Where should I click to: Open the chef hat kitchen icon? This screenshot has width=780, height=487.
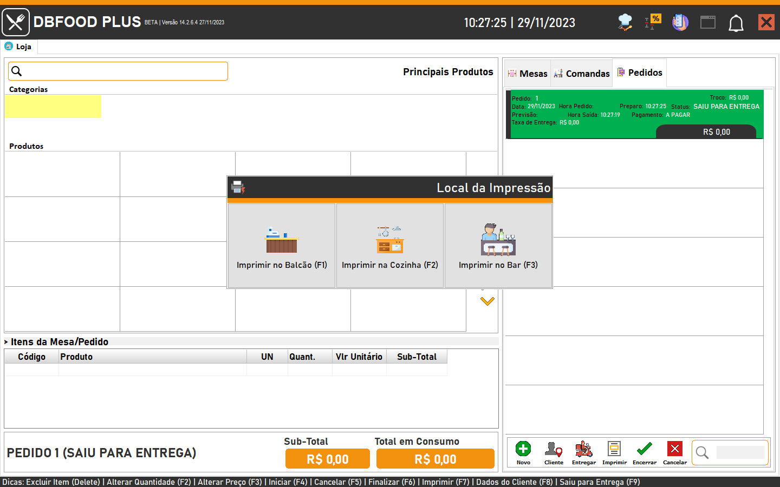[x=625, y=22]
